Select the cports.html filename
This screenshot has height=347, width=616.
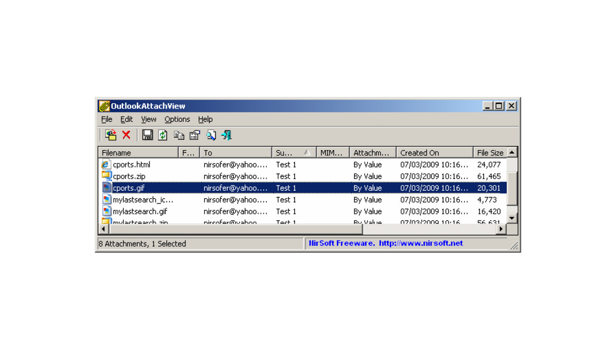(x=131, y=165)
